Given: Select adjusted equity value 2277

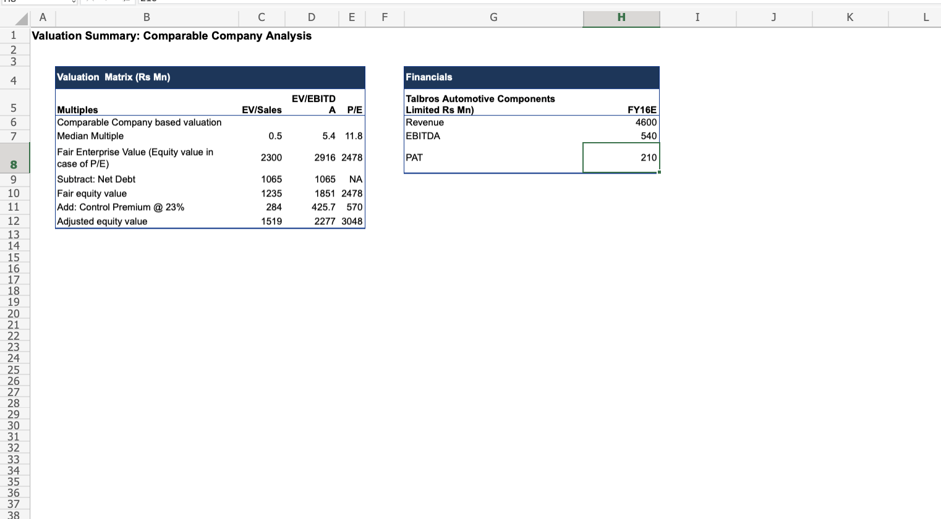Looking at the screenshot, I should pos(312,221).
